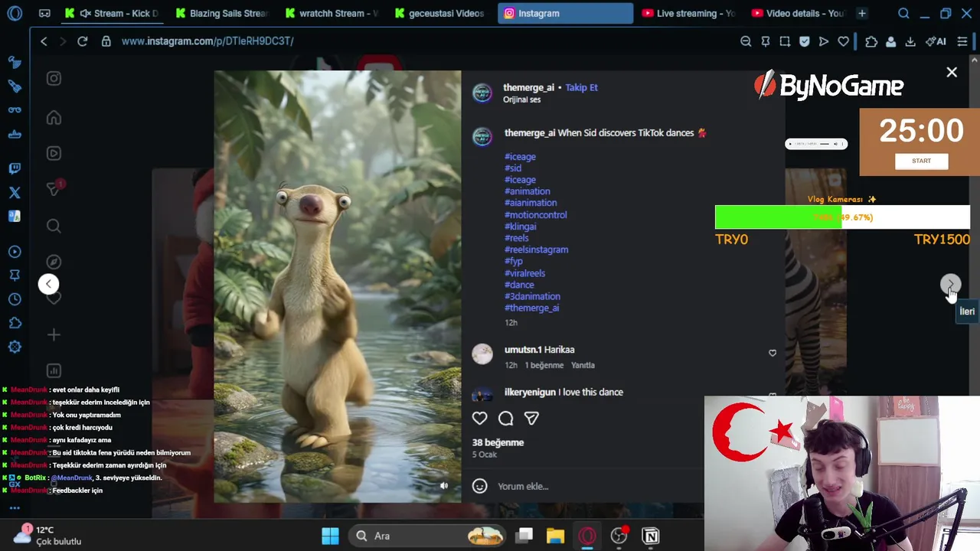Reload the current page

point(83,41)
